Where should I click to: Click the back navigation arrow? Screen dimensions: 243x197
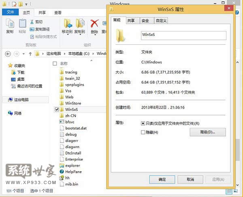click(7, 53)
